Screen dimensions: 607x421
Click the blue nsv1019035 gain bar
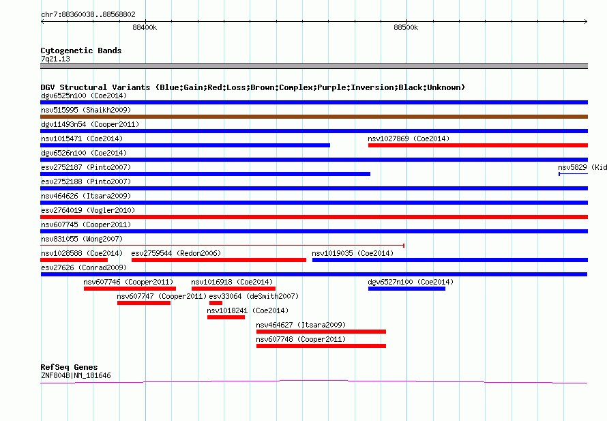(450, 260)
